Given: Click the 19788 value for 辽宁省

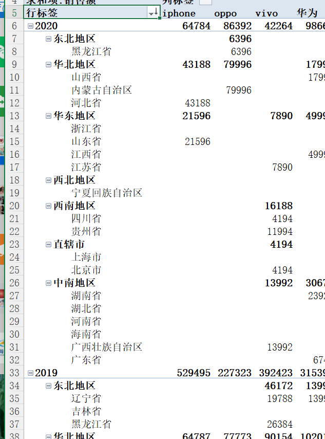Looking at the screenshot, I should point(280,399).
